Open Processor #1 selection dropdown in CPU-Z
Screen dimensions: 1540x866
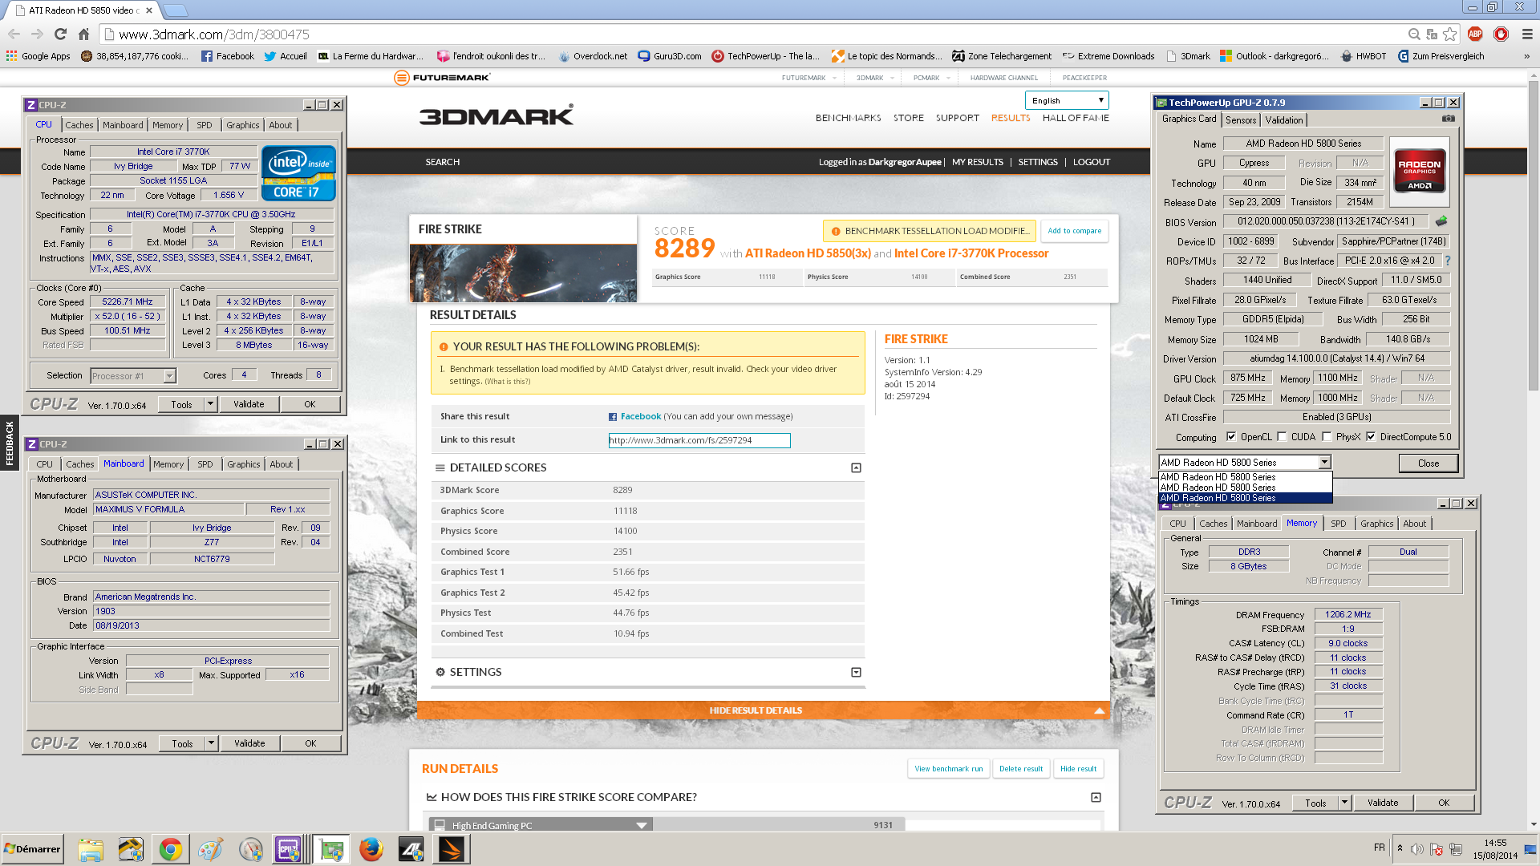click(x=133, y=375)
